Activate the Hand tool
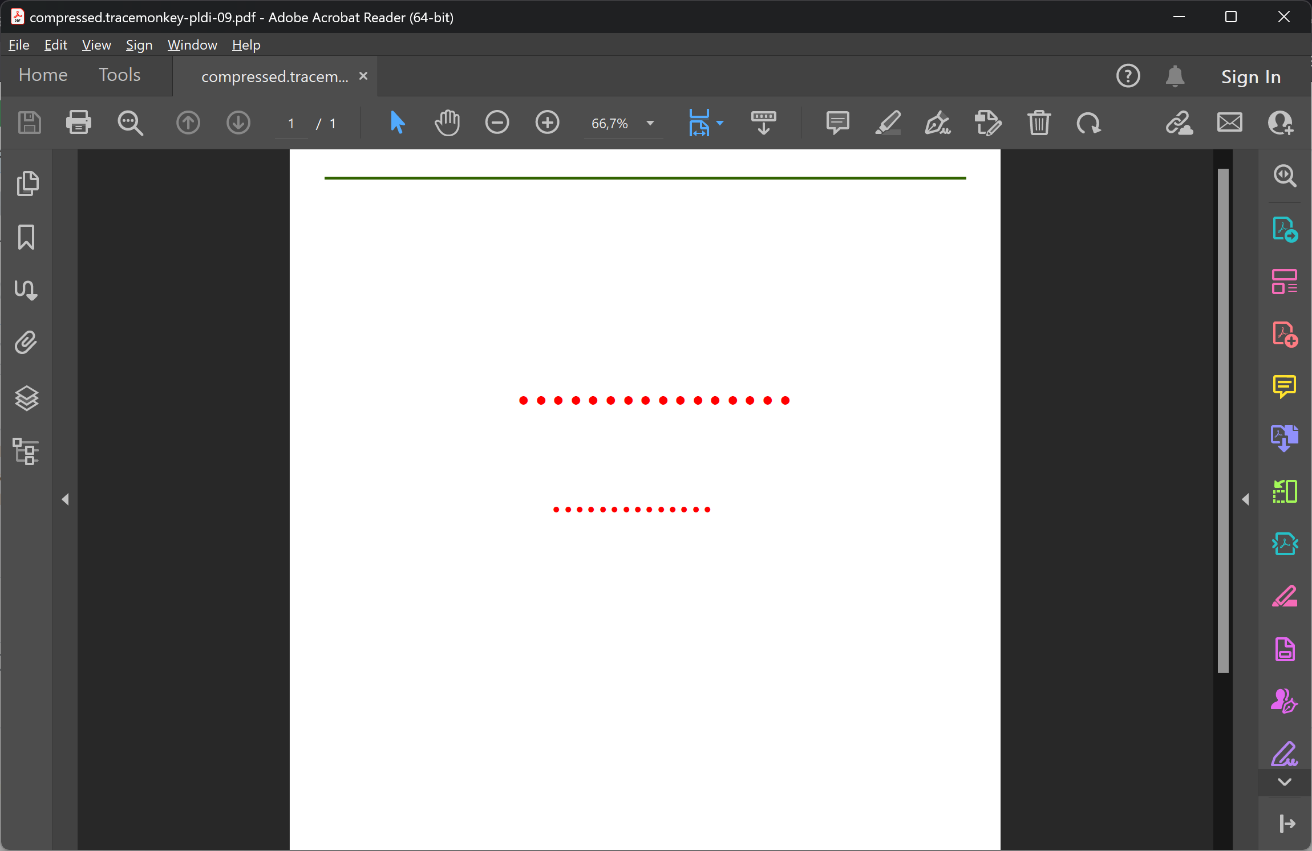This screenshot has height=851, width=1312. point(447,123)
